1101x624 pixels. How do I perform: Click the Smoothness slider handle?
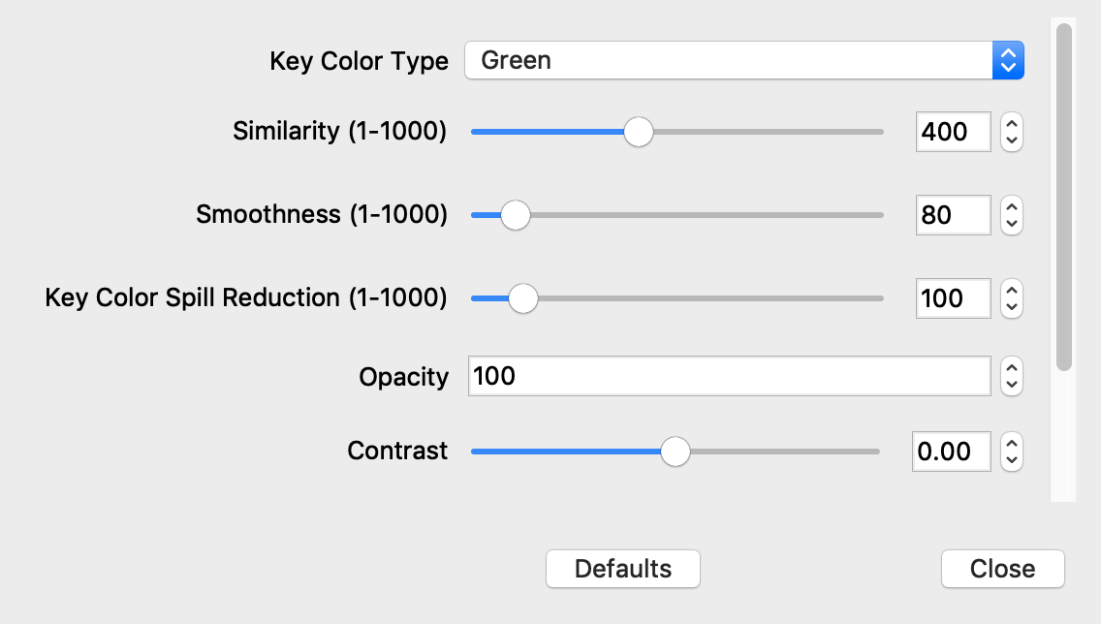pos(515,215)
